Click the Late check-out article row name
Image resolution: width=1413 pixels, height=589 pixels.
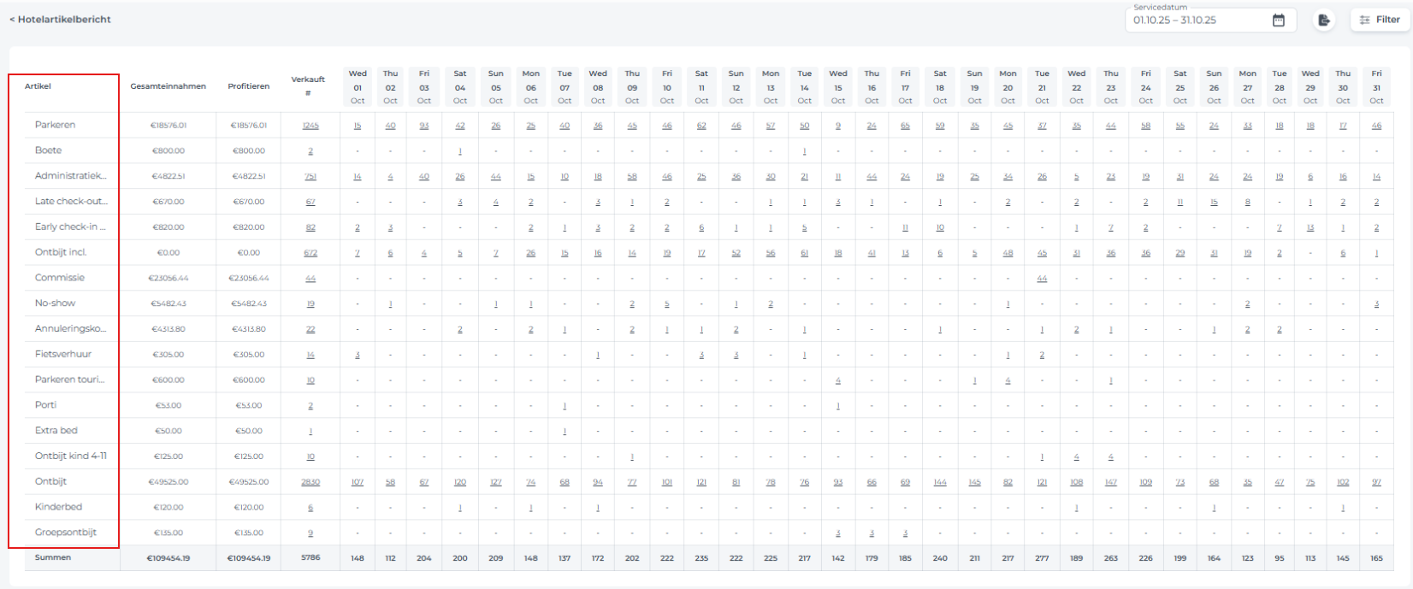(71, 202)
